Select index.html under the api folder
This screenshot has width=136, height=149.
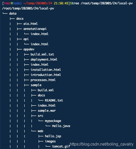click(39, 44)
